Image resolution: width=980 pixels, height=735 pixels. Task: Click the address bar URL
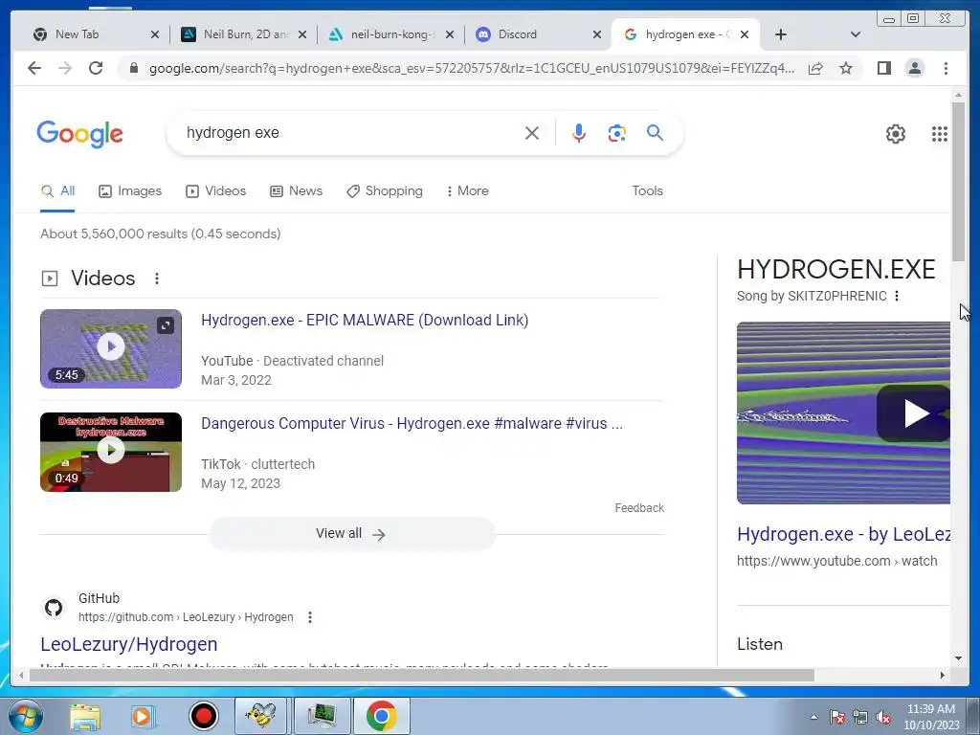coord(472,68)
